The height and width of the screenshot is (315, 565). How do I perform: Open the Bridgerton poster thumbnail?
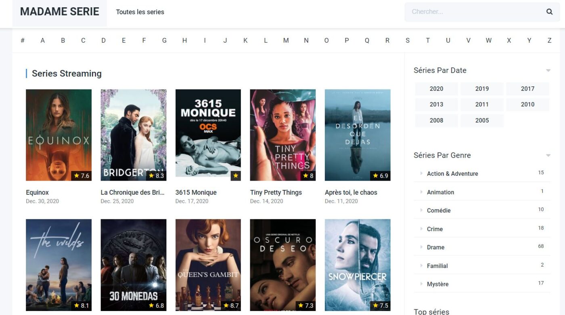(x=133, y=135)
